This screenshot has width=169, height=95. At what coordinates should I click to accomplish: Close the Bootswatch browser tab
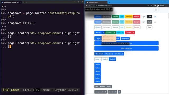[x=106, y=2]
